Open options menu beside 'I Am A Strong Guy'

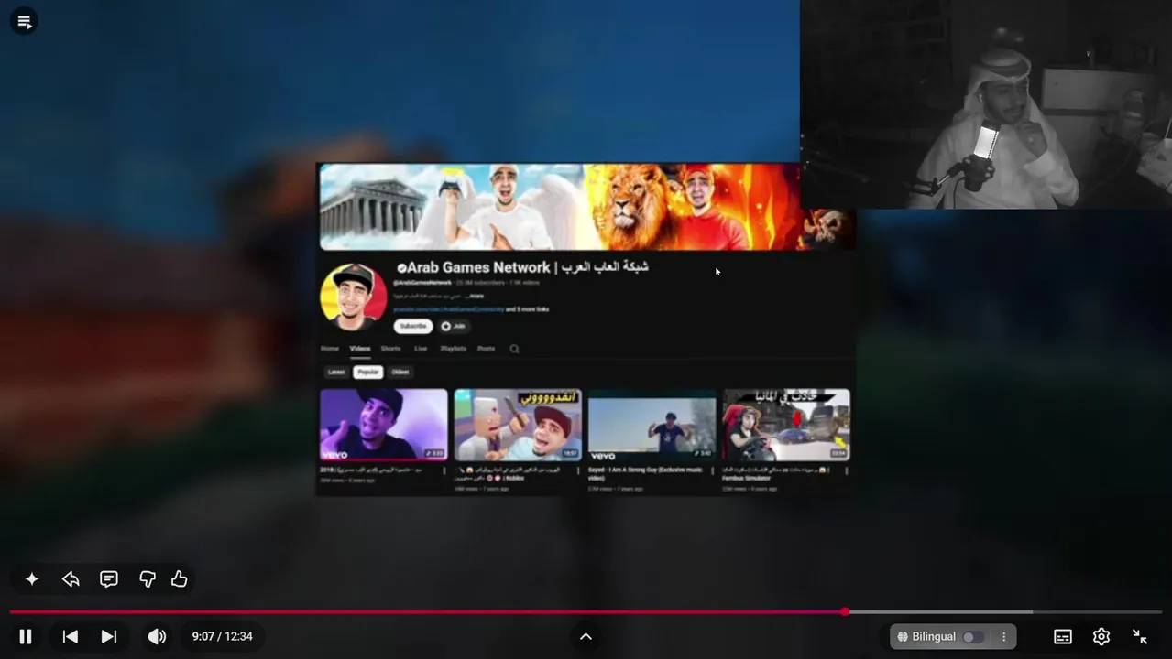[x=712, y=471]
